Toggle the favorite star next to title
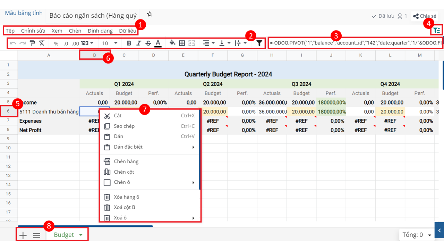Viewport: 444px width, 250px height. 150,14
